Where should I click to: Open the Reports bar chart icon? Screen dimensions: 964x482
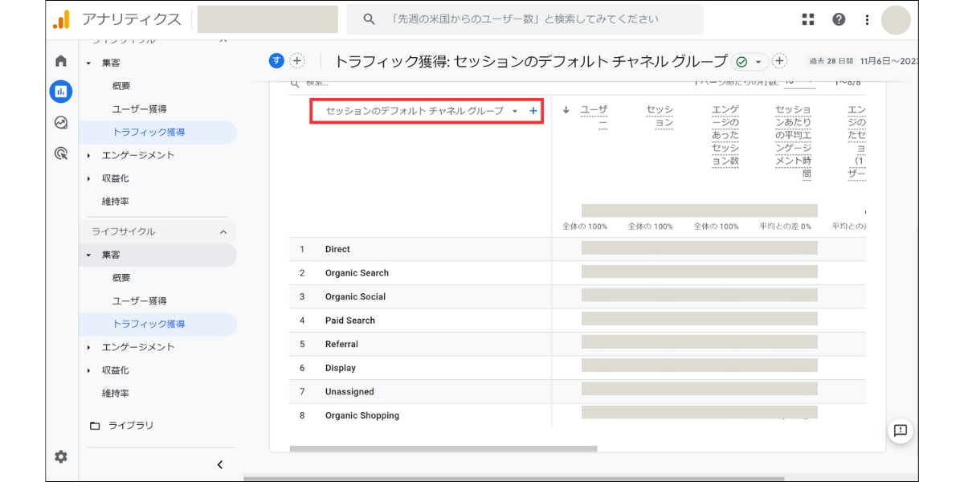pos(61,92)
